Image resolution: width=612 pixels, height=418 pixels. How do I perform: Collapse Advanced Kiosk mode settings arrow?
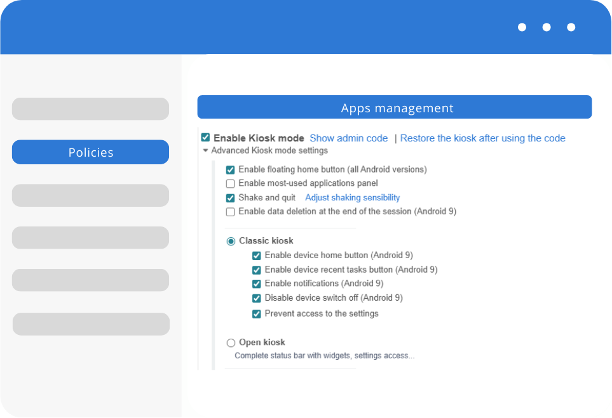(x=205, y=151)
